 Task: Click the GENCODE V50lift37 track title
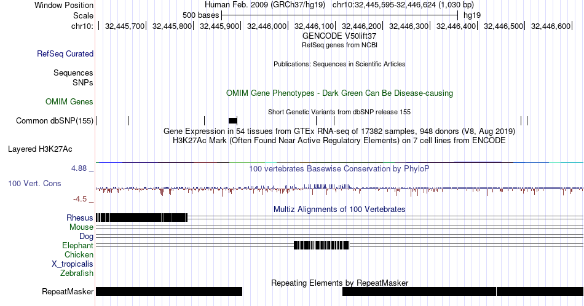pyautogui.click(x=339, y=36)
